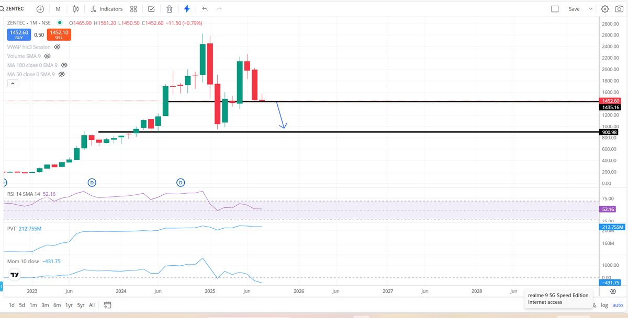Open the candlestick chart type menu
The width and height of the screenshot is (628, 318).
pyautogui.click(x=76, y=9)
